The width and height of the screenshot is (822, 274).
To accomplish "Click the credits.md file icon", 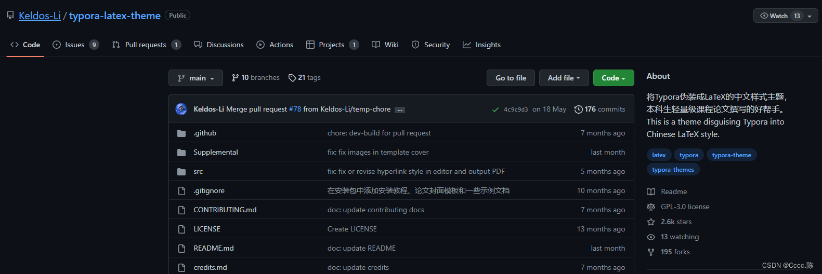I will coord(181,268).
